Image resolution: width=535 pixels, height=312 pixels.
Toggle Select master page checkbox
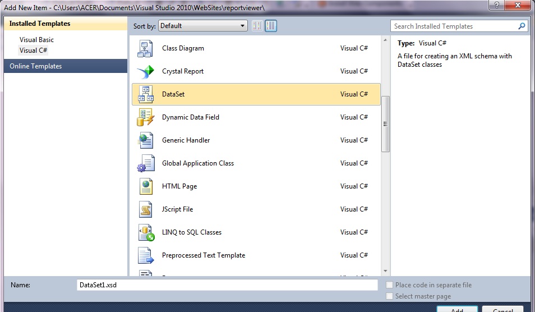[389, 296]
